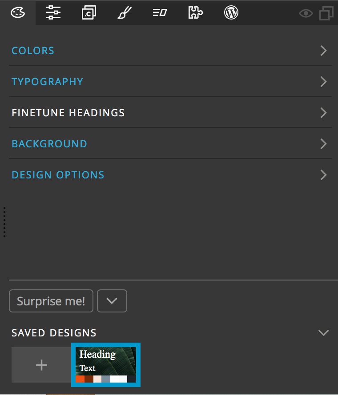The height and width of the screenshot is (395, 338).
Task: Open the Design Options menu item
Action: pos(170,175)
